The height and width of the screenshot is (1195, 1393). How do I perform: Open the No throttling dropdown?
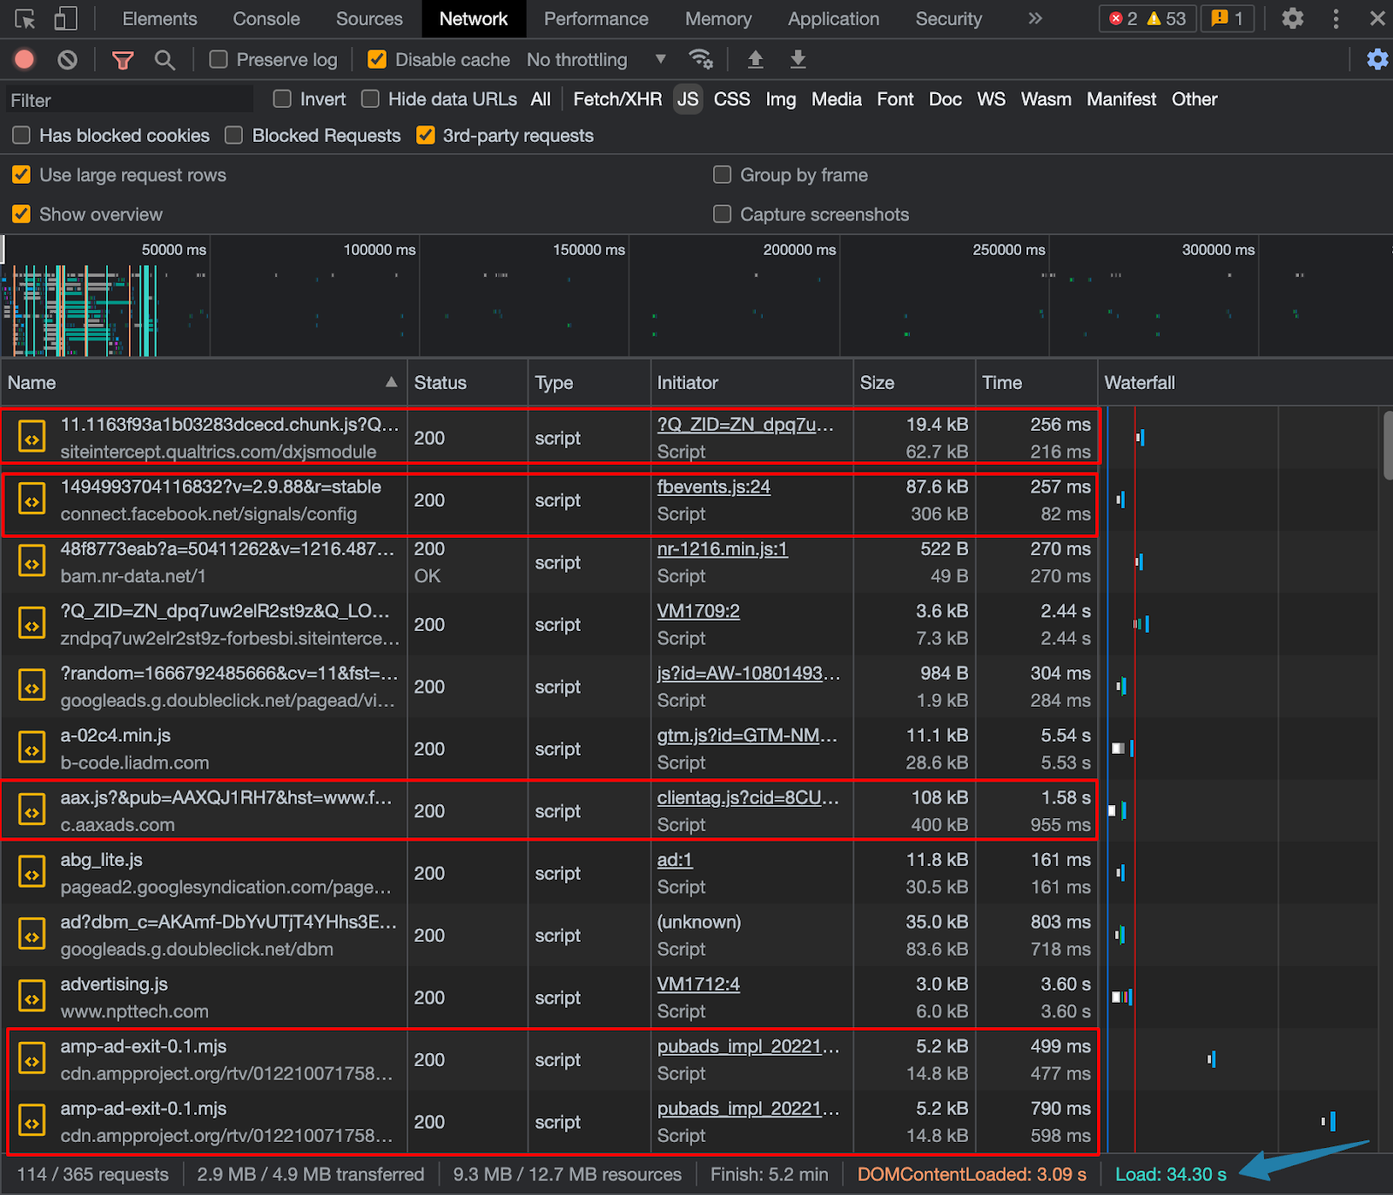pyautogui.click(x=596, y=59)
